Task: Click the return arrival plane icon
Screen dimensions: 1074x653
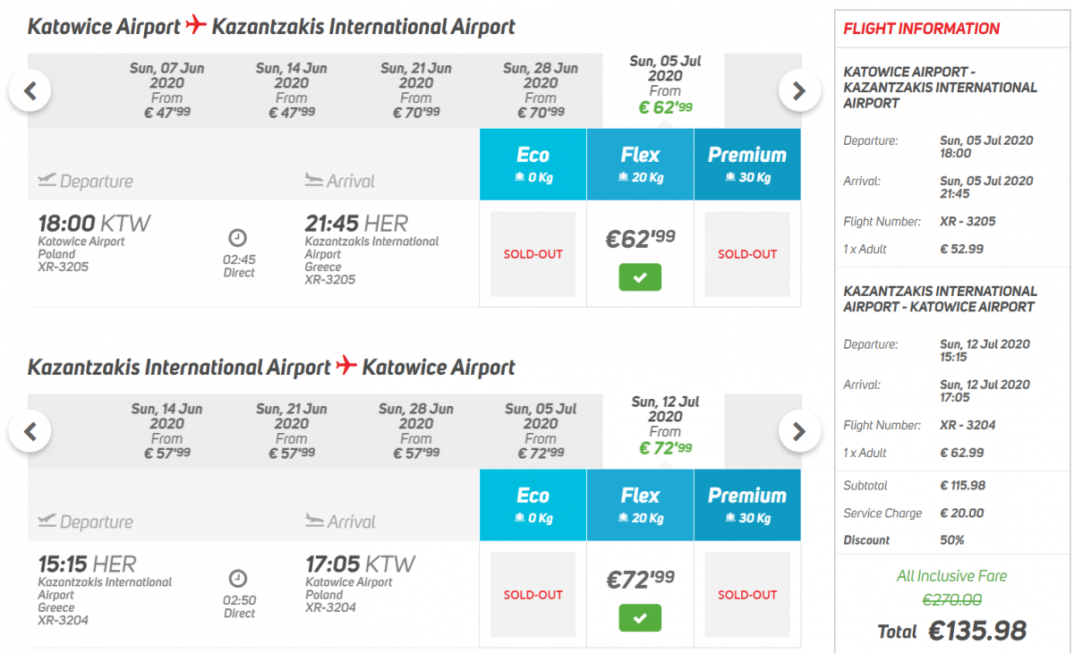Action: (x=313, y=522)
